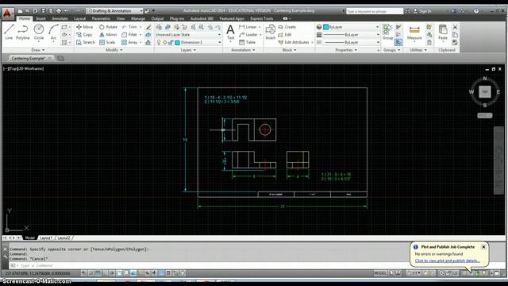Open the View ribbon tab
The image size is (508, 286).
coord(121,18)
